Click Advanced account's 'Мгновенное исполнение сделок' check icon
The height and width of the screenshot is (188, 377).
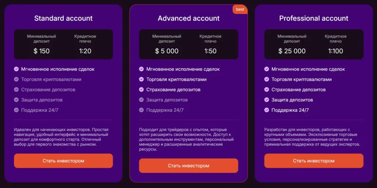pyautogui.click(x=141, y=69)
